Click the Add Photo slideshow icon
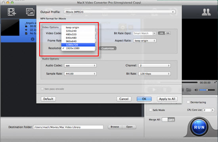218x142 pixels. pos(30,12)
